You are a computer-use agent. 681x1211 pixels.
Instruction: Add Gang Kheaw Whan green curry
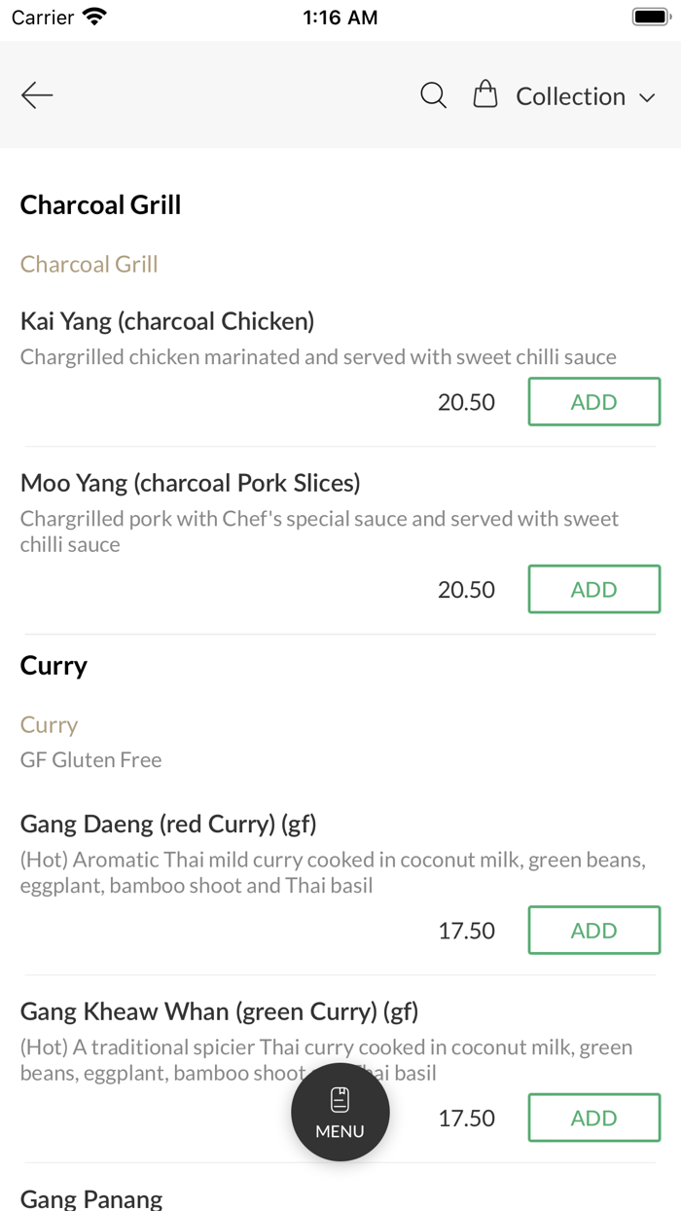click(x=593, y=1118)
